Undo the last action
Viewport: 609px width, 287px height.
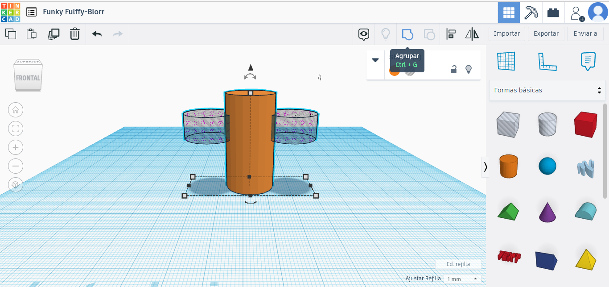(97, 34)
